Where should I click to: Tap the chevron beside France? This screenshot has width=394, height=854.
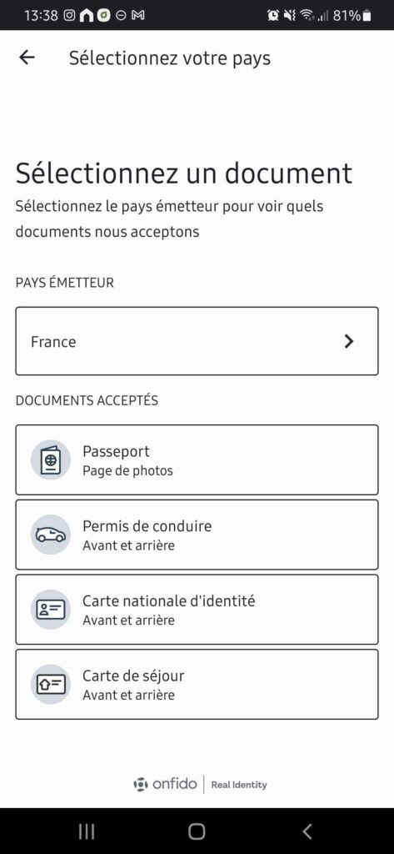[349, 341]
